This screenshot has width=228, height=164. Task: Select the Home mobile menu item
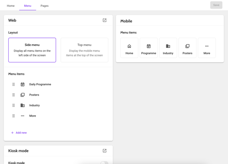click(129, 48)
